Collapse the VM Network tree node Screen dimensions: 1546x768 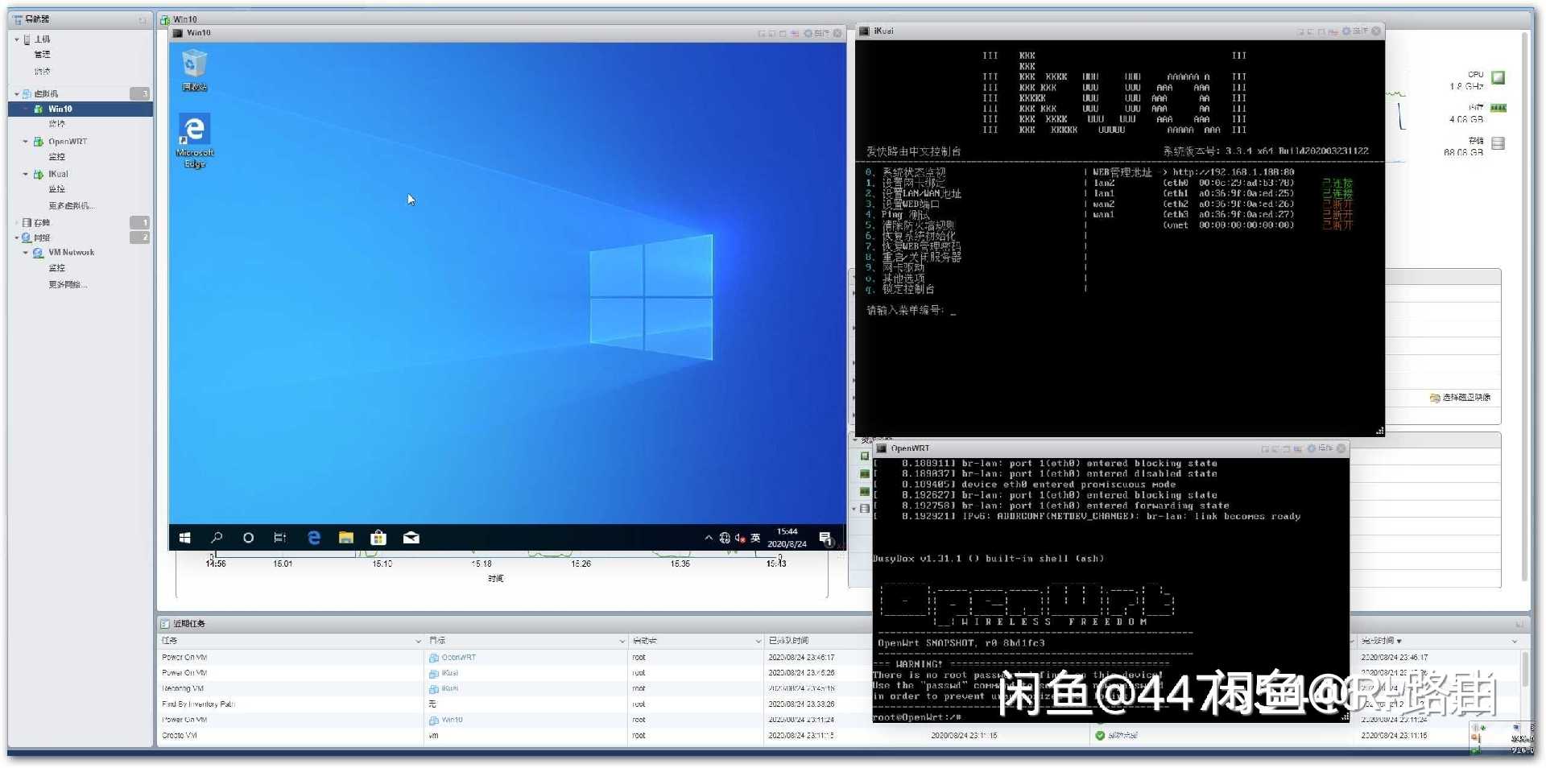pyautogui.click(x=26, y=253)
